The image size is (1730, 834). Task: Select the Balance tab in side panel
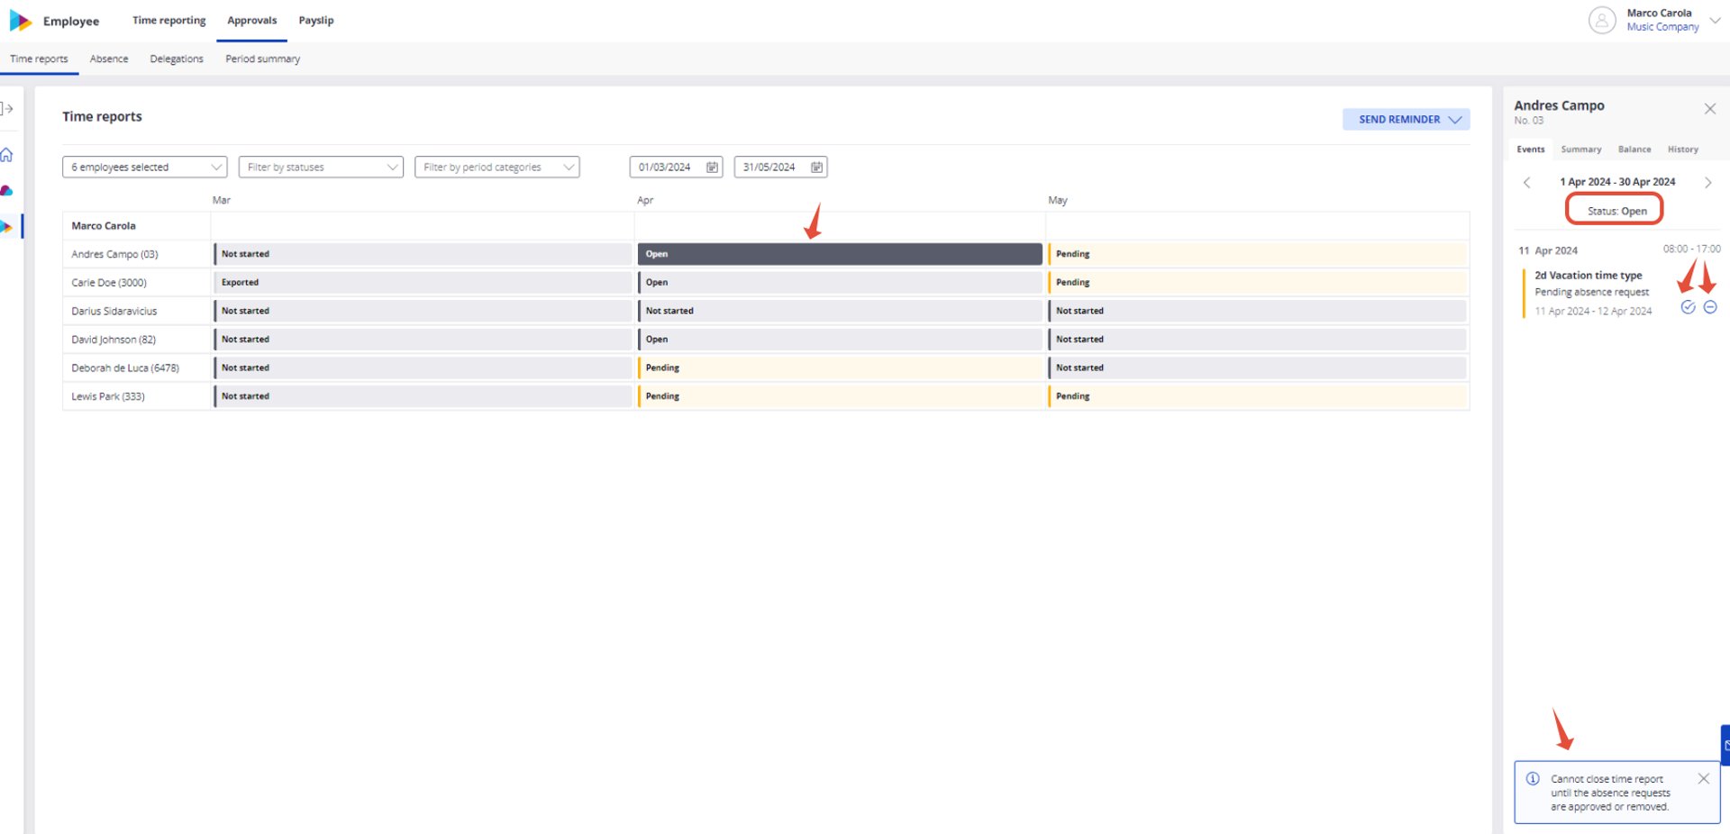click(1634, 150)
